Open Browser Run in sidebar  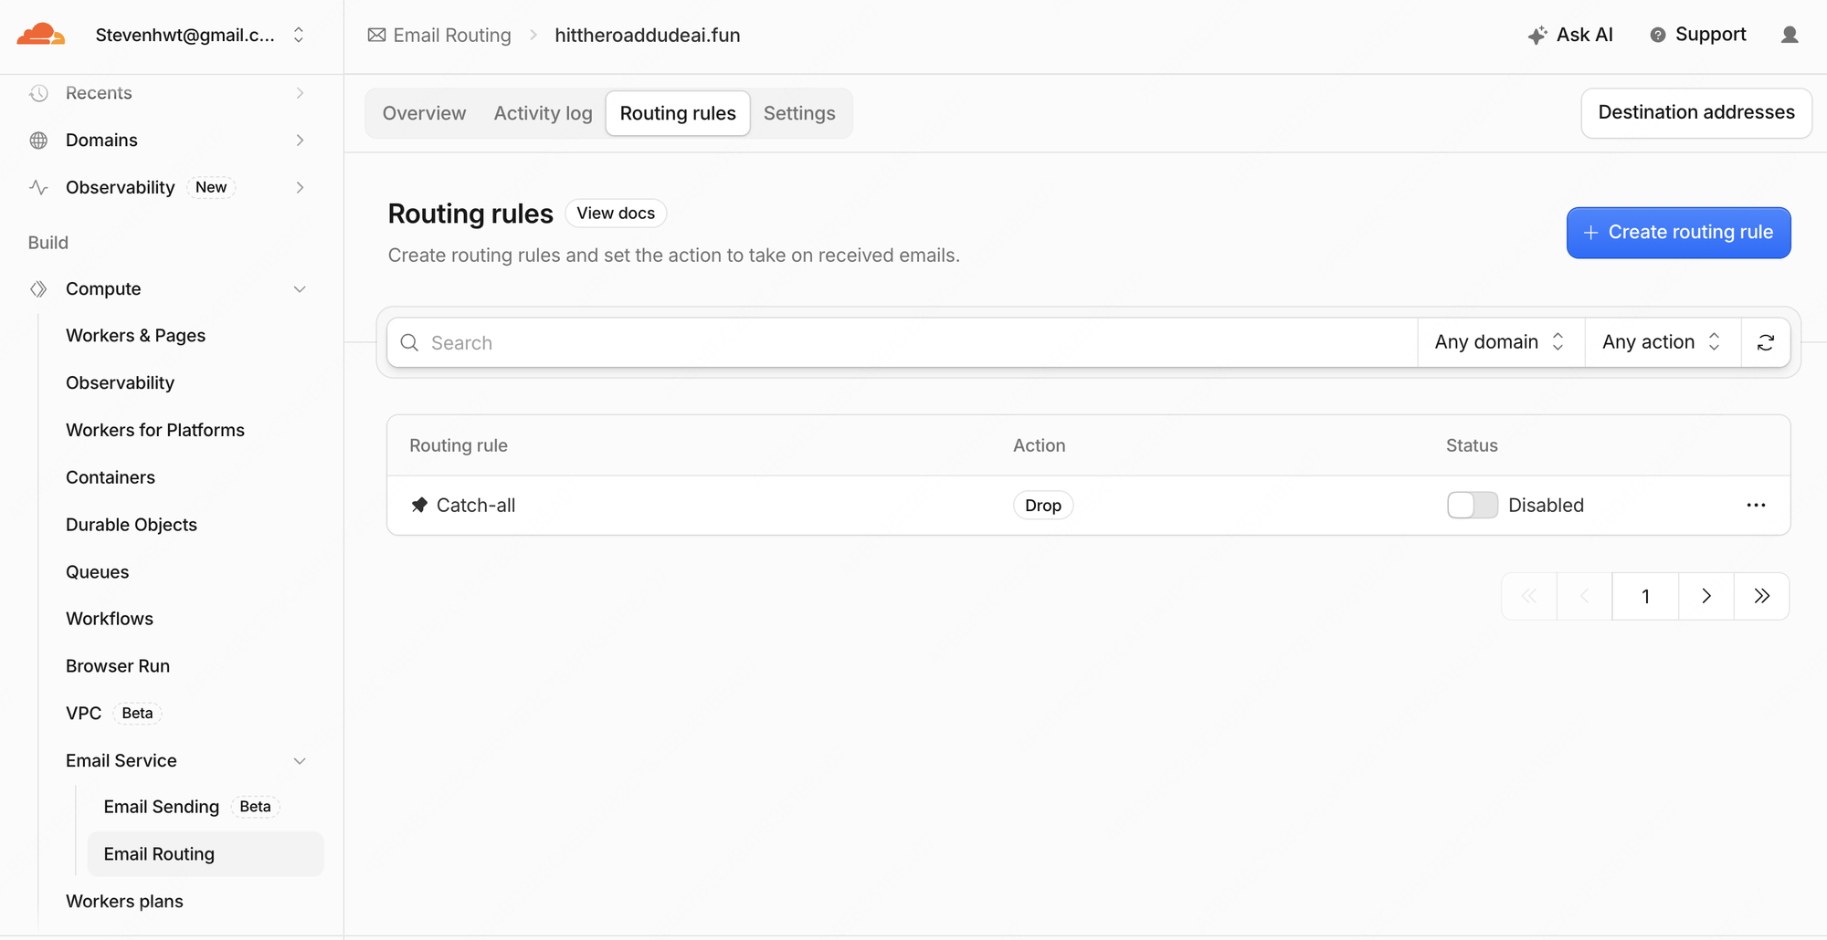[118, 666]
